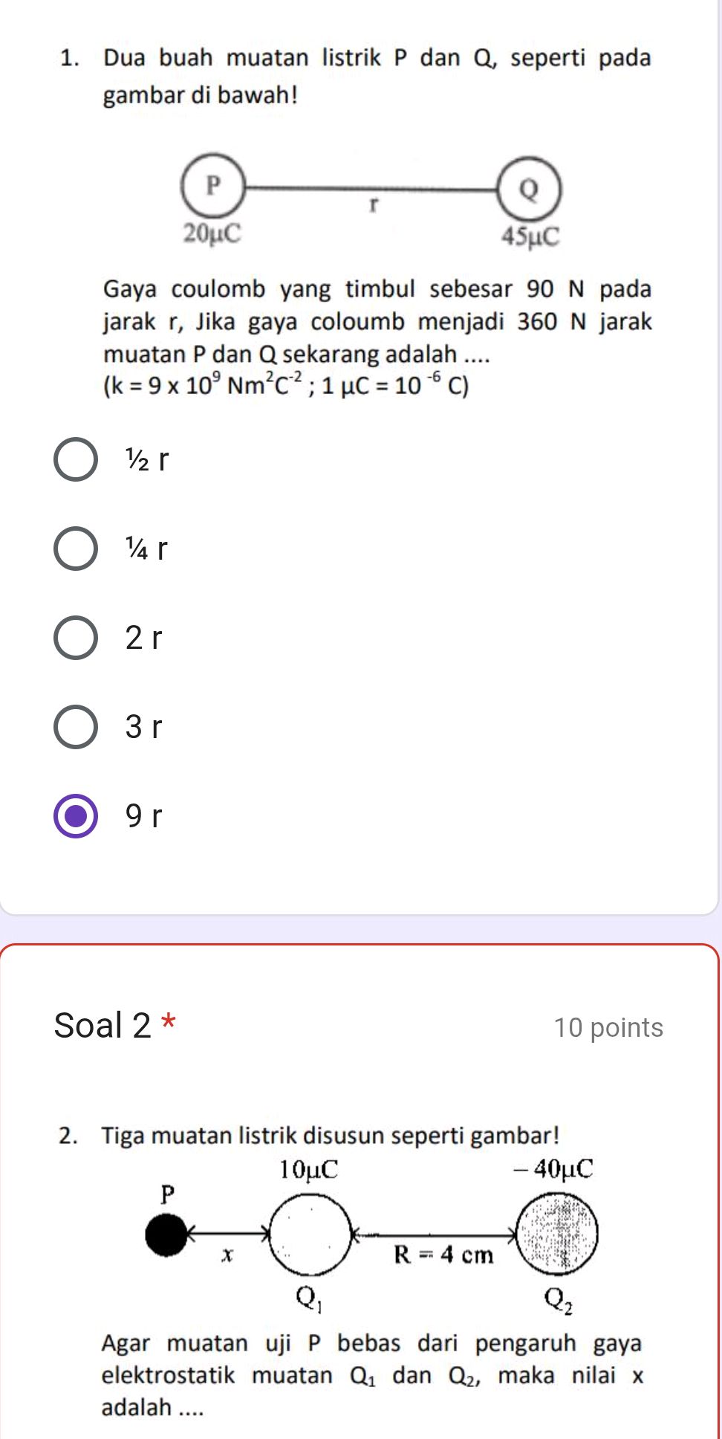Click the P charge circle in first diagram
Viewport: 722px width, 1439px height.
point(212,186)
